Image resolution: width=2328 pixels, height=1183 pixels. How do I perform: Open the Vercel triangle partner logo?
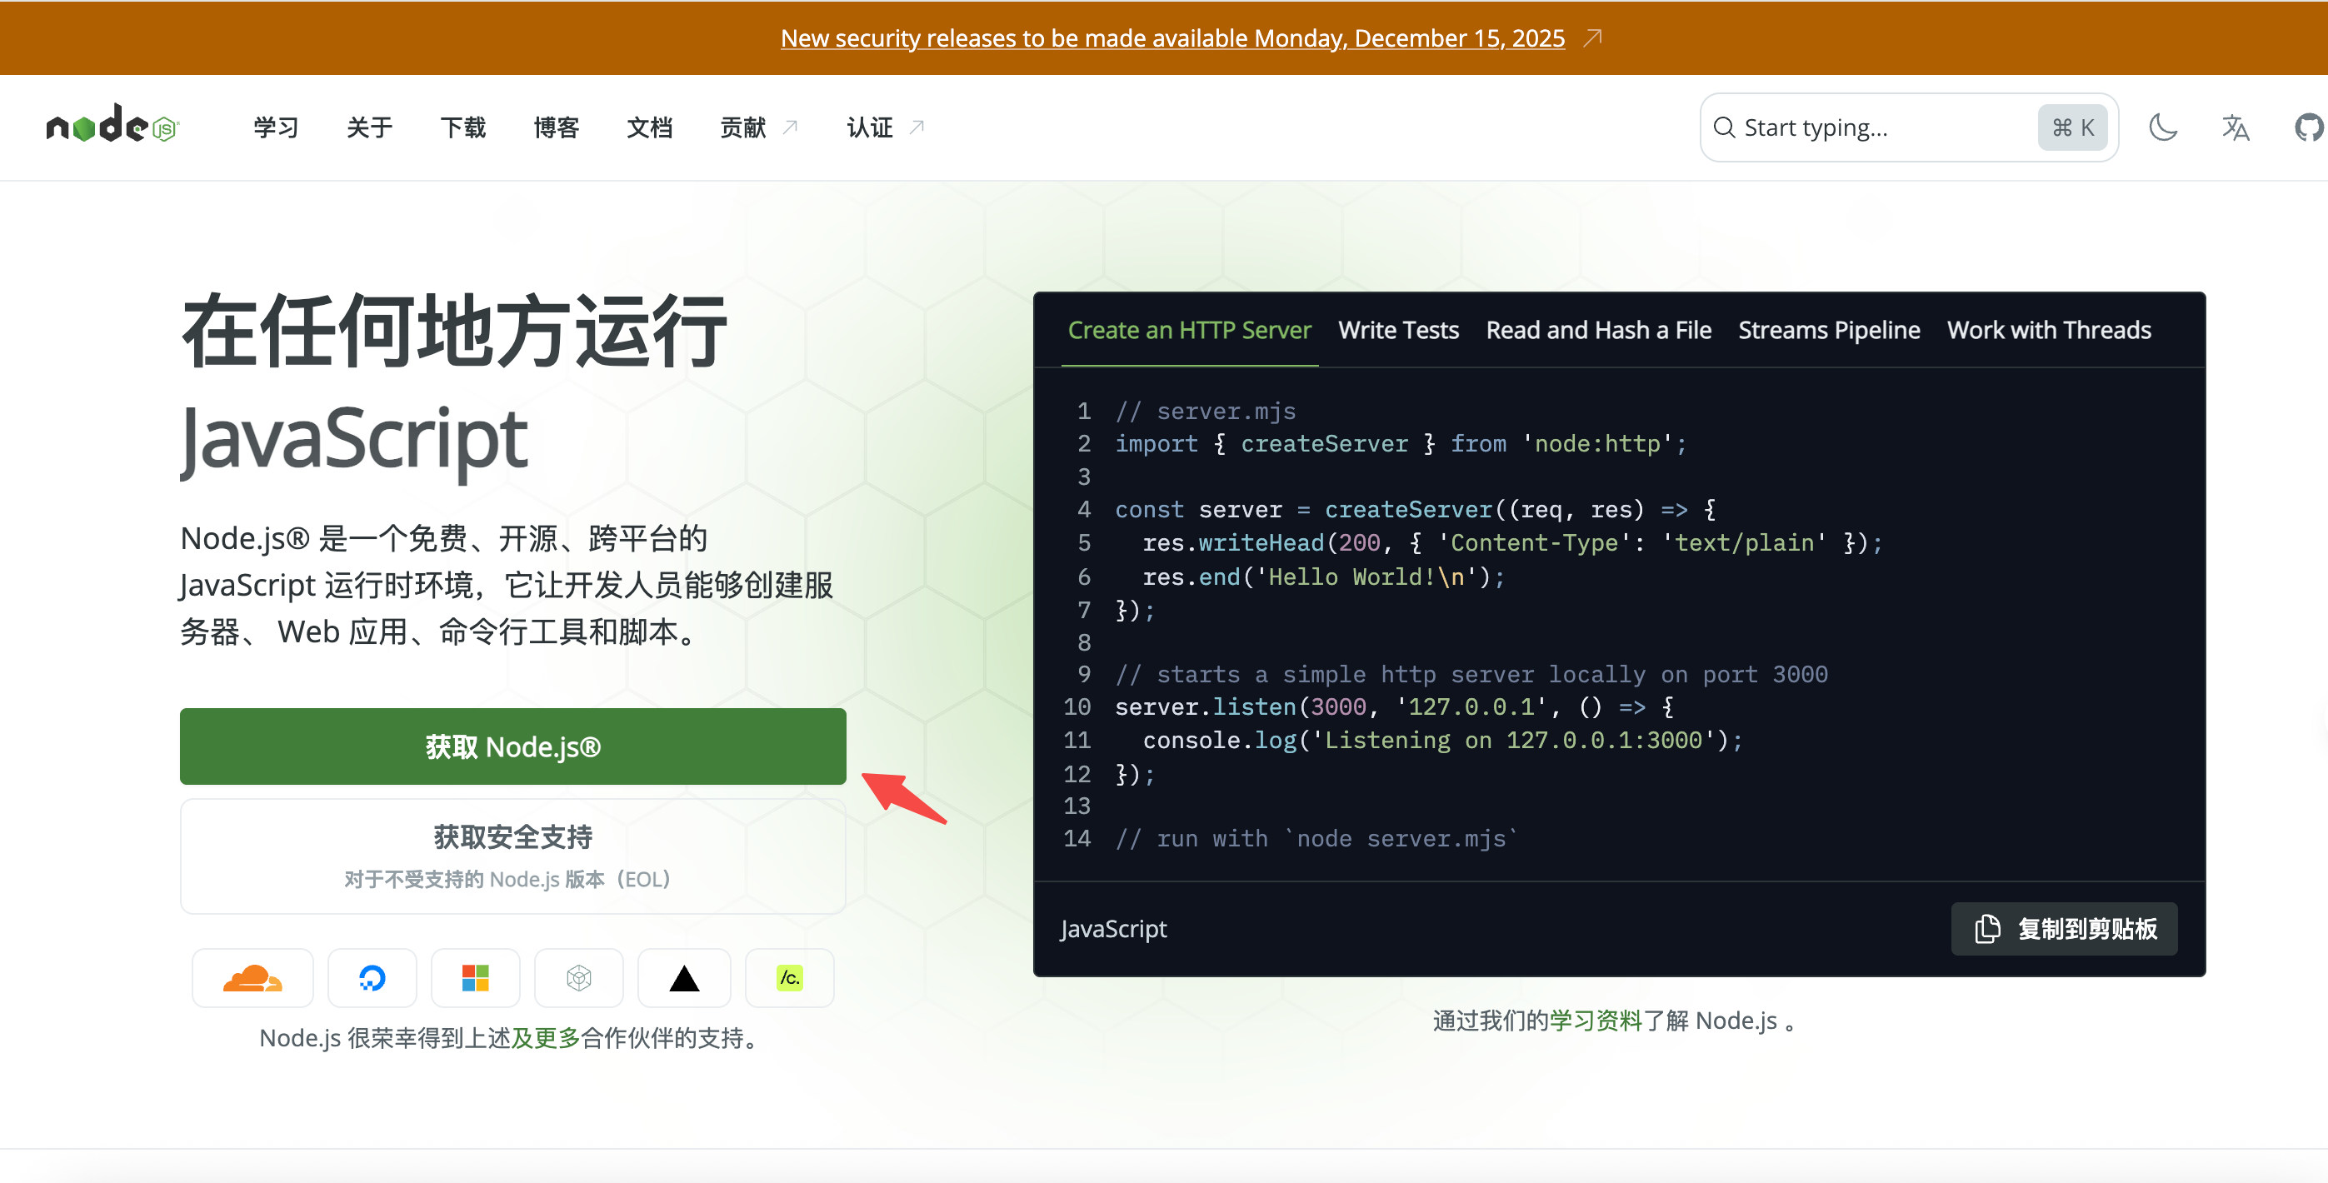(684, 978)
